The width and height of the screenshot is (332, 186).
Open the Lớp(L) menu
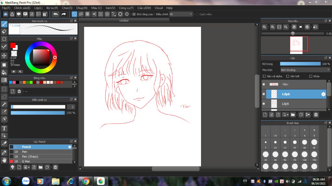38,8
